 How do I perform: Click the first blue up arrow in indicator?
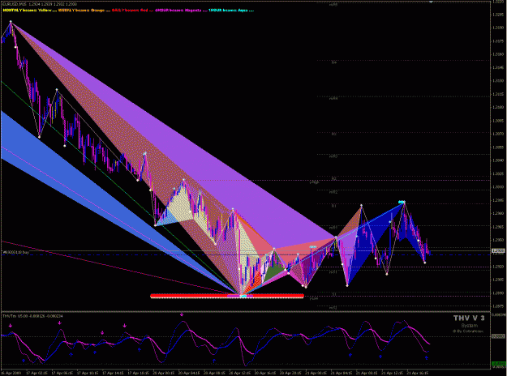click(24, 360)
